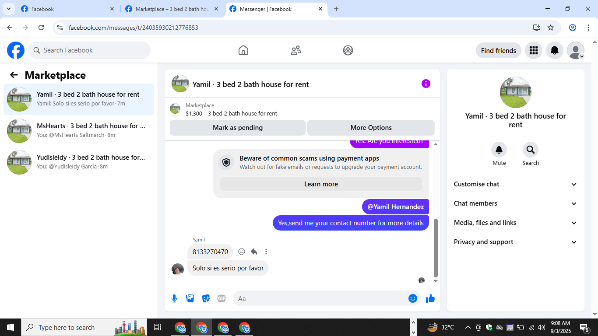The height and width of the screenshot is (336, 598).
Task: Open the $1,300 Marketplace listing link
Action: coord(231,113)
